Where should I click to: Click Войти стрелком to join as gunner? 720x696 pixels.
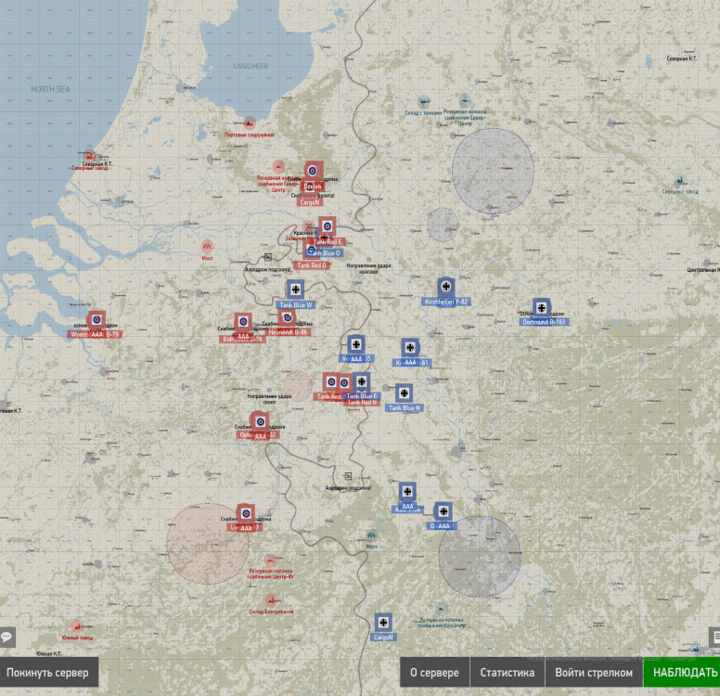pyautogui.click(x=594, y=672)
